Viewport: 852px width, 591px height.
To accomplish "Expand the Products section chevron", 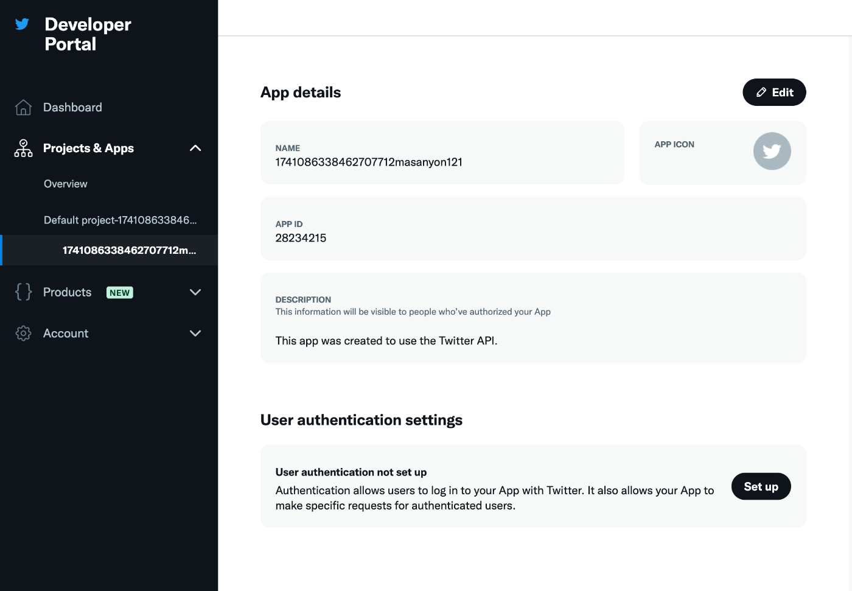I will (x=195, y=292).
